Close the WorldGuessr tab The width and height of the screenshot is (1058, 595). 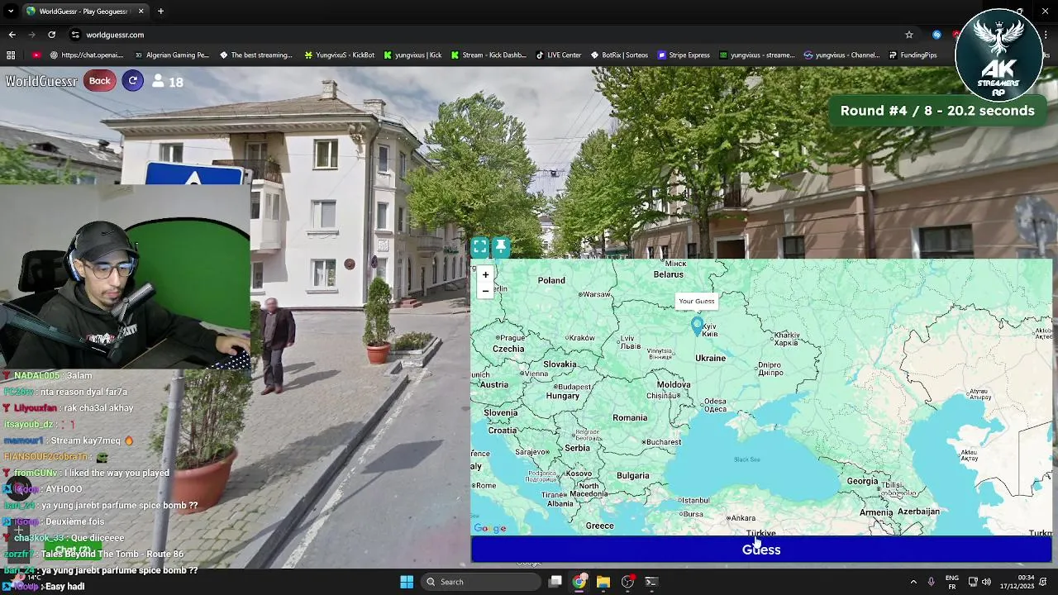141,12
